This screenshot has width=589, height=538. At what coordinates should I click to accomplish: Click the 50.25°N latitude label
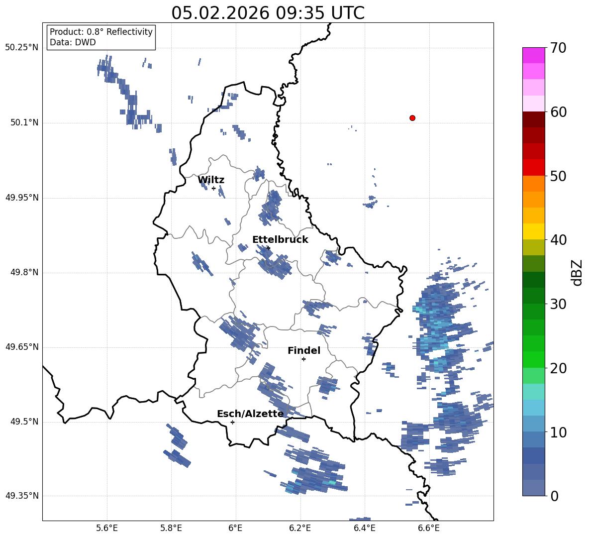(22, 48)
